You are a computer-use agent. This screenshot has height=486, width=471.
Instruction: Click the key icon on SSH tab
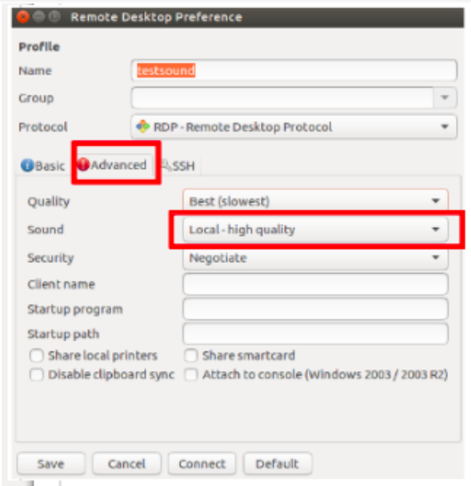(166, 166)
